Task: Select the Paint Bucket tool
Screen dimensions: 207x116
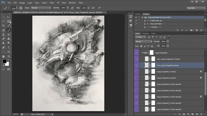Action: [x=9, y=39]
